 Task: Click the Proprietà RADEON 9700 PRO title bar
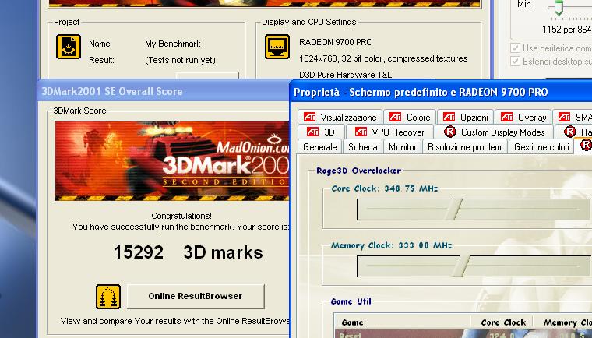pos(441,92)
